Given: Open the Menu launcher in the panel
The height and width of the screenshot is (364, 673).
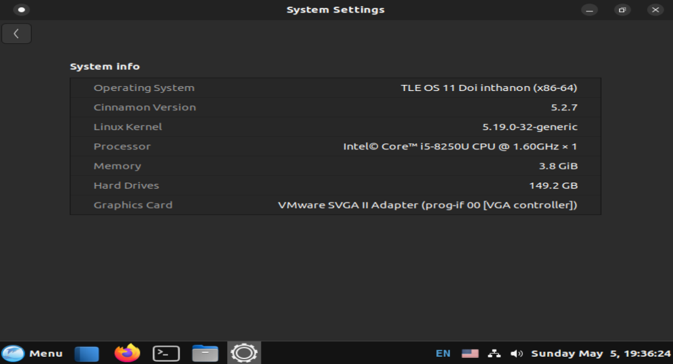Looking at the screenshot, I should (32, 353).
